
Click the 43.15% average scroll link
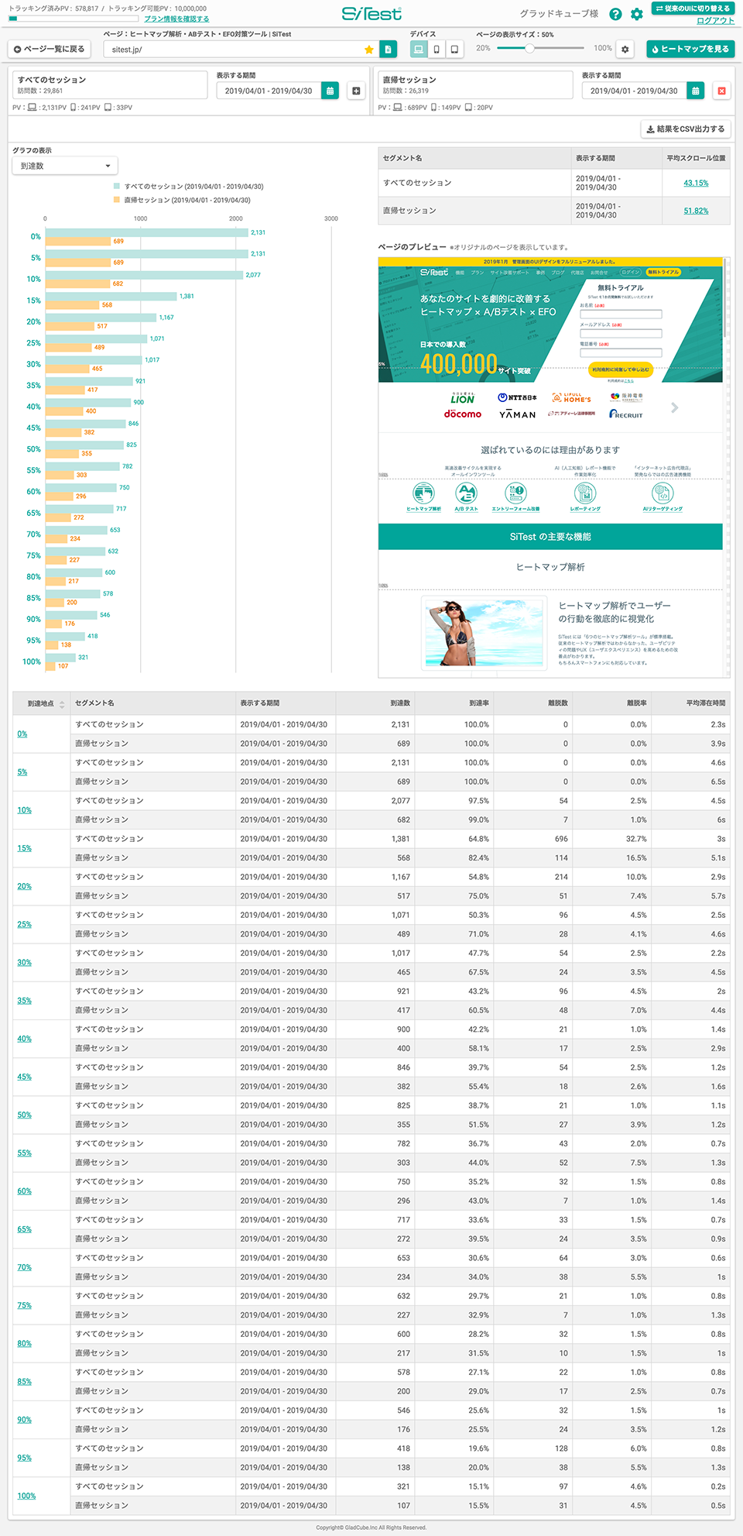696,183
